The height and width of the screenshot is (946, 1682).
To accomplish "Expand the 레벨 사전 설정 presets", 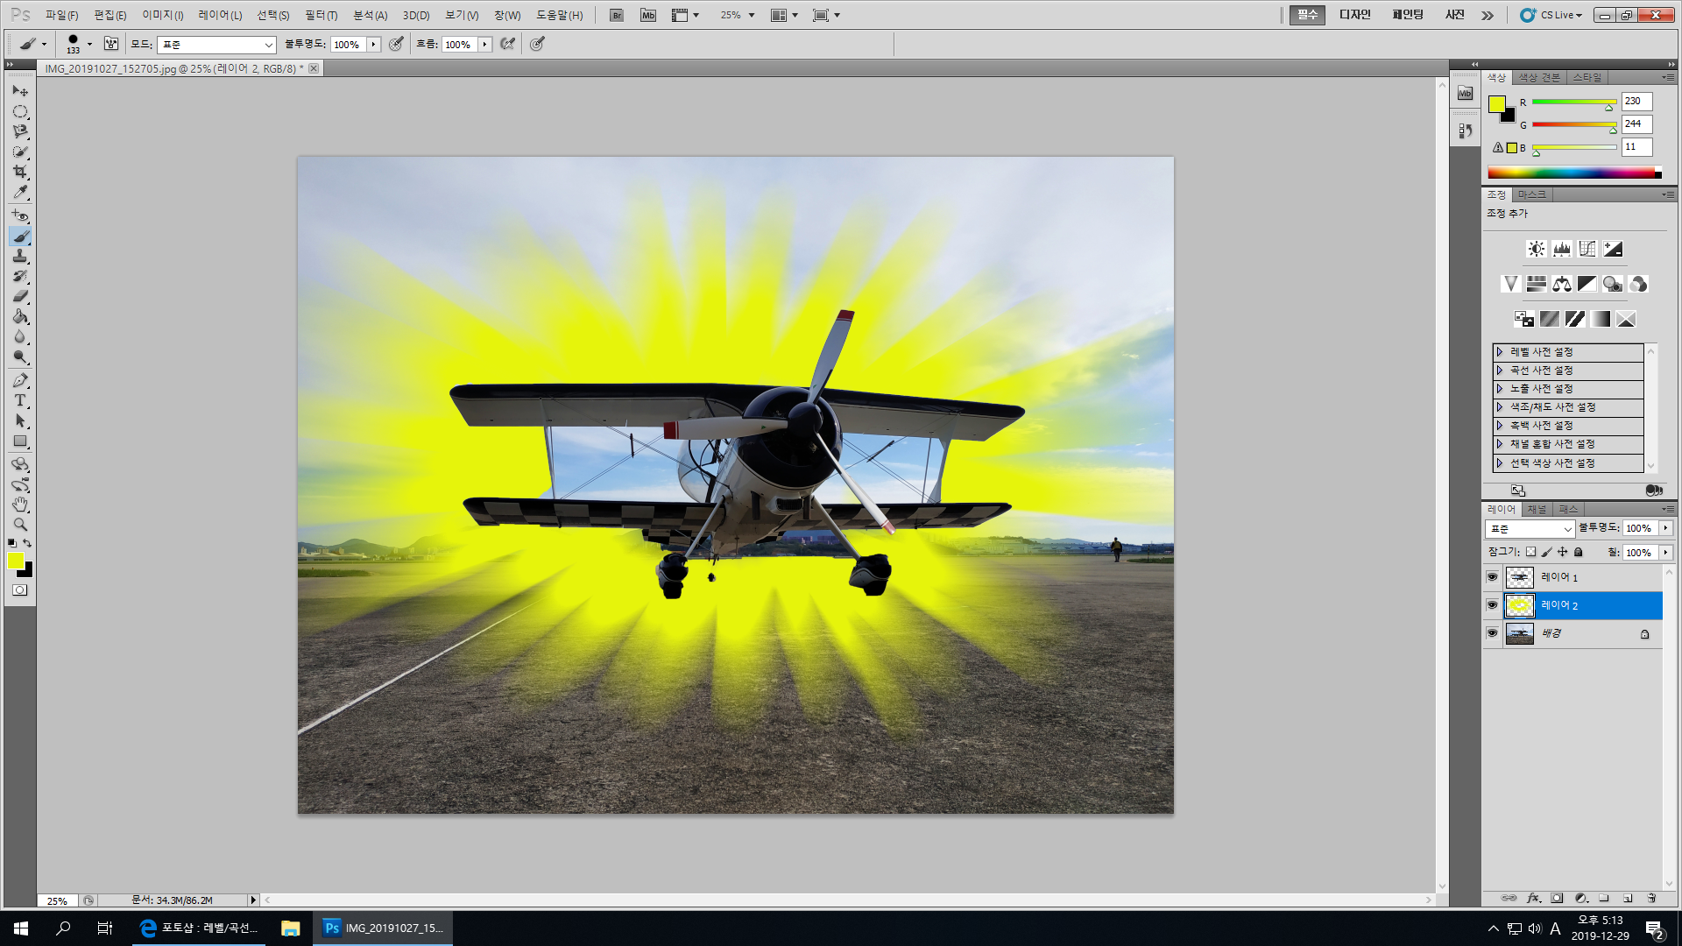I will tap(1500, 352).
